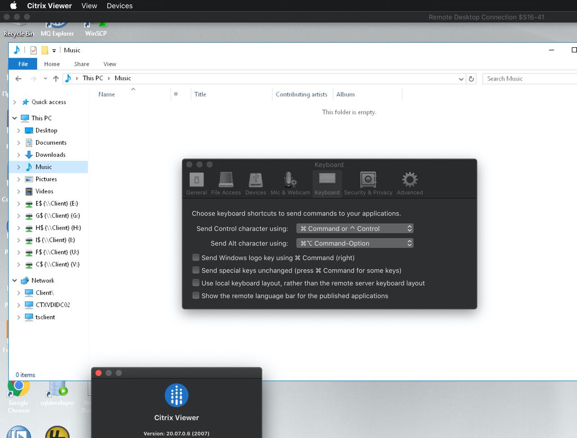Screen dimensions: 577x438
Task: Expand Quick access tree node
Action: 14,102
